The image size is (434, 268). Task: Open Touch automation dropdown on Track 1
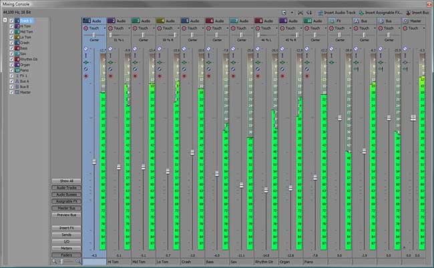pyautogui.click(x=104, y=28)
